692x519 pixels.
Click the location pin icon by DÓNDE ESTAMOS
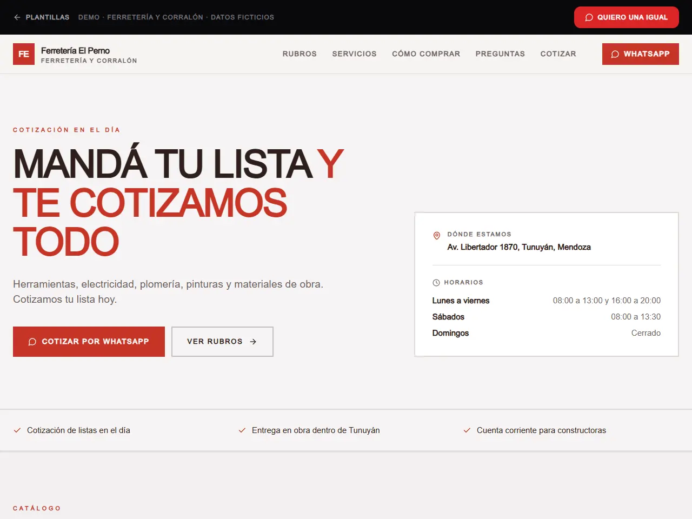pyautogui.click(x=437, y=236)
